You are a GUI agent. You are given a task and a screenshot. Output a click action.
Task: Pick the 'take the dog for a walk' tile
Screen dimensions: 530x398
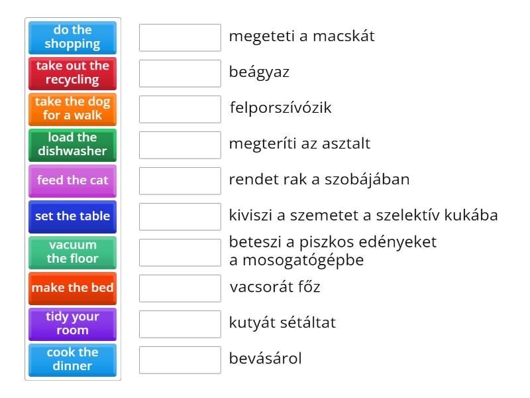[73, 109]
